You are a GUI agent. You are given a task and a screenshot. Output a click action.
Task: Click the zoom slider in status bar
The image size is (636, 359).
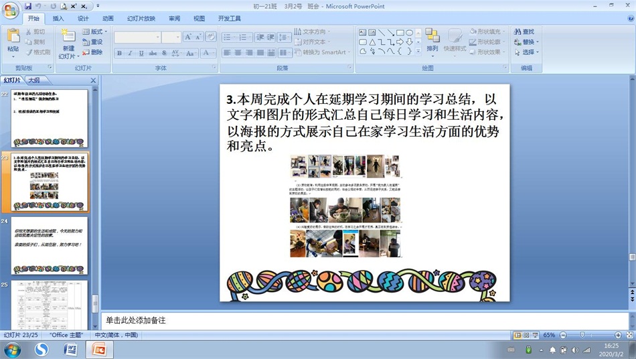[x=582, y=335]
